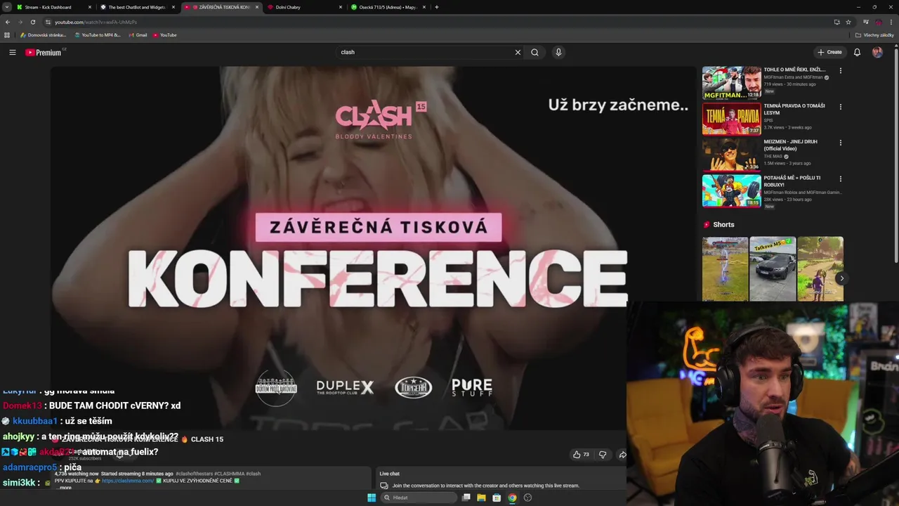Click the youtube.com address bar
The width and height of the screenshot is (899, 506).
click(x=435, y=22)
